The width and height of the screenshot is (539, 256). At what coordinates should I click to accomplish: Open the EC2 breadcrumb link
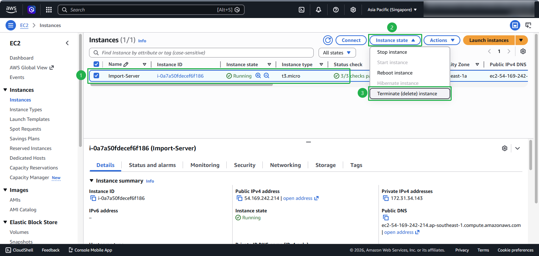point(24,25)
